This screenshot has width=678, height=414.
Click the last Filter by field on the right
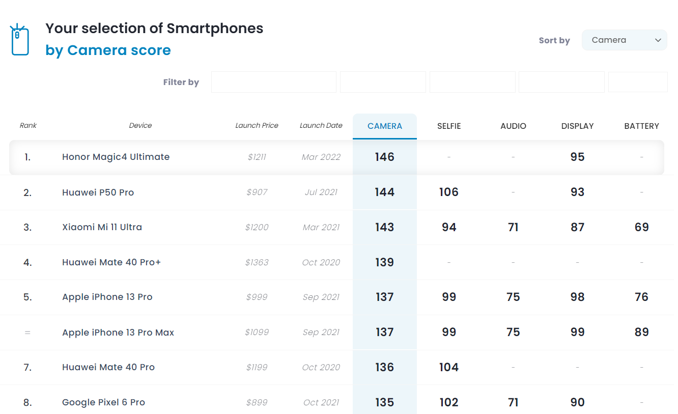pos(637,82)
